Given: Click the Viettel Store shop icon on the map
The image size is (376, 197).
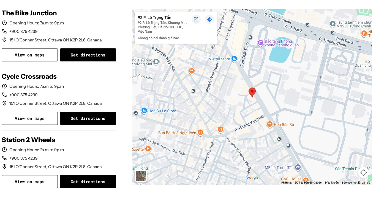Looking at the screenshot, I should [234, 59].
